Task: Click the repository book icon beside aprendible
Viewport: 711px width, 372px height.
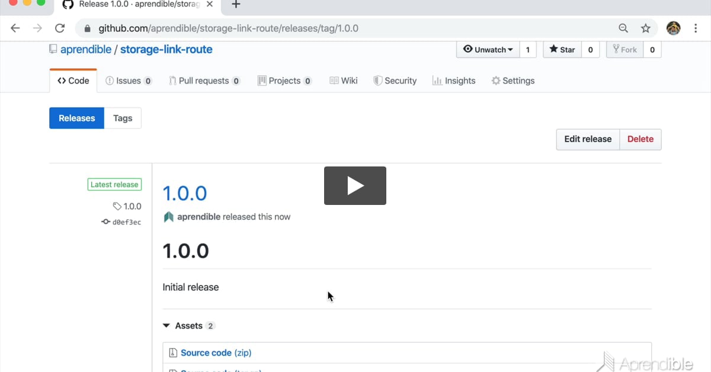Action: [53, 50]
